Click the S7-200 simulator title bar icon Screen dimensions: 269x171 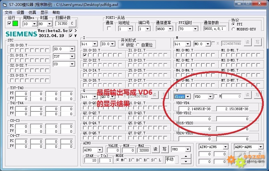coord(5,5)
